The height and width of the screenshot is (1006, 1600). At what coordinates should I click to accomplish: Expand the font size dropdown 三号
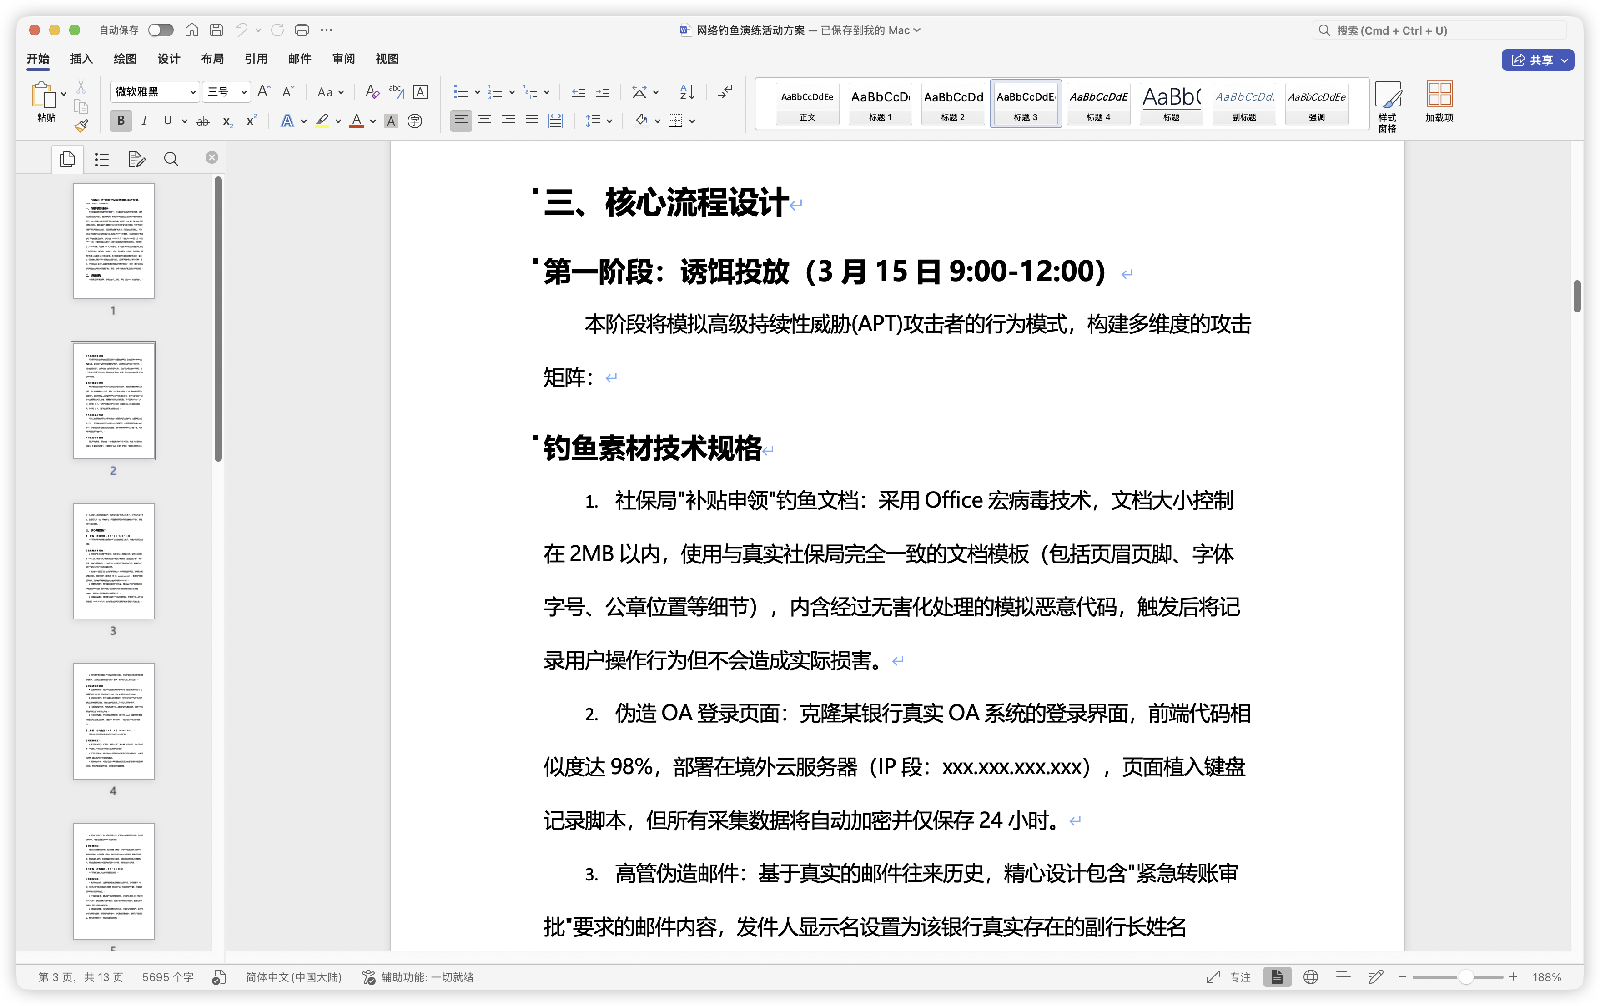pyautogui.click(x=244, y=92)
